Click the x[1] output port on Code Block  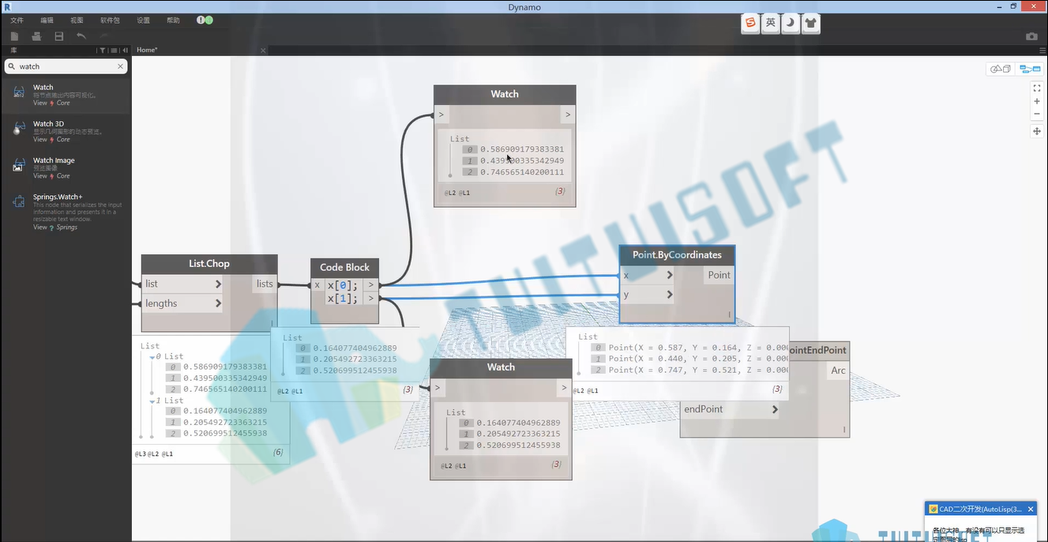[371, 298]
